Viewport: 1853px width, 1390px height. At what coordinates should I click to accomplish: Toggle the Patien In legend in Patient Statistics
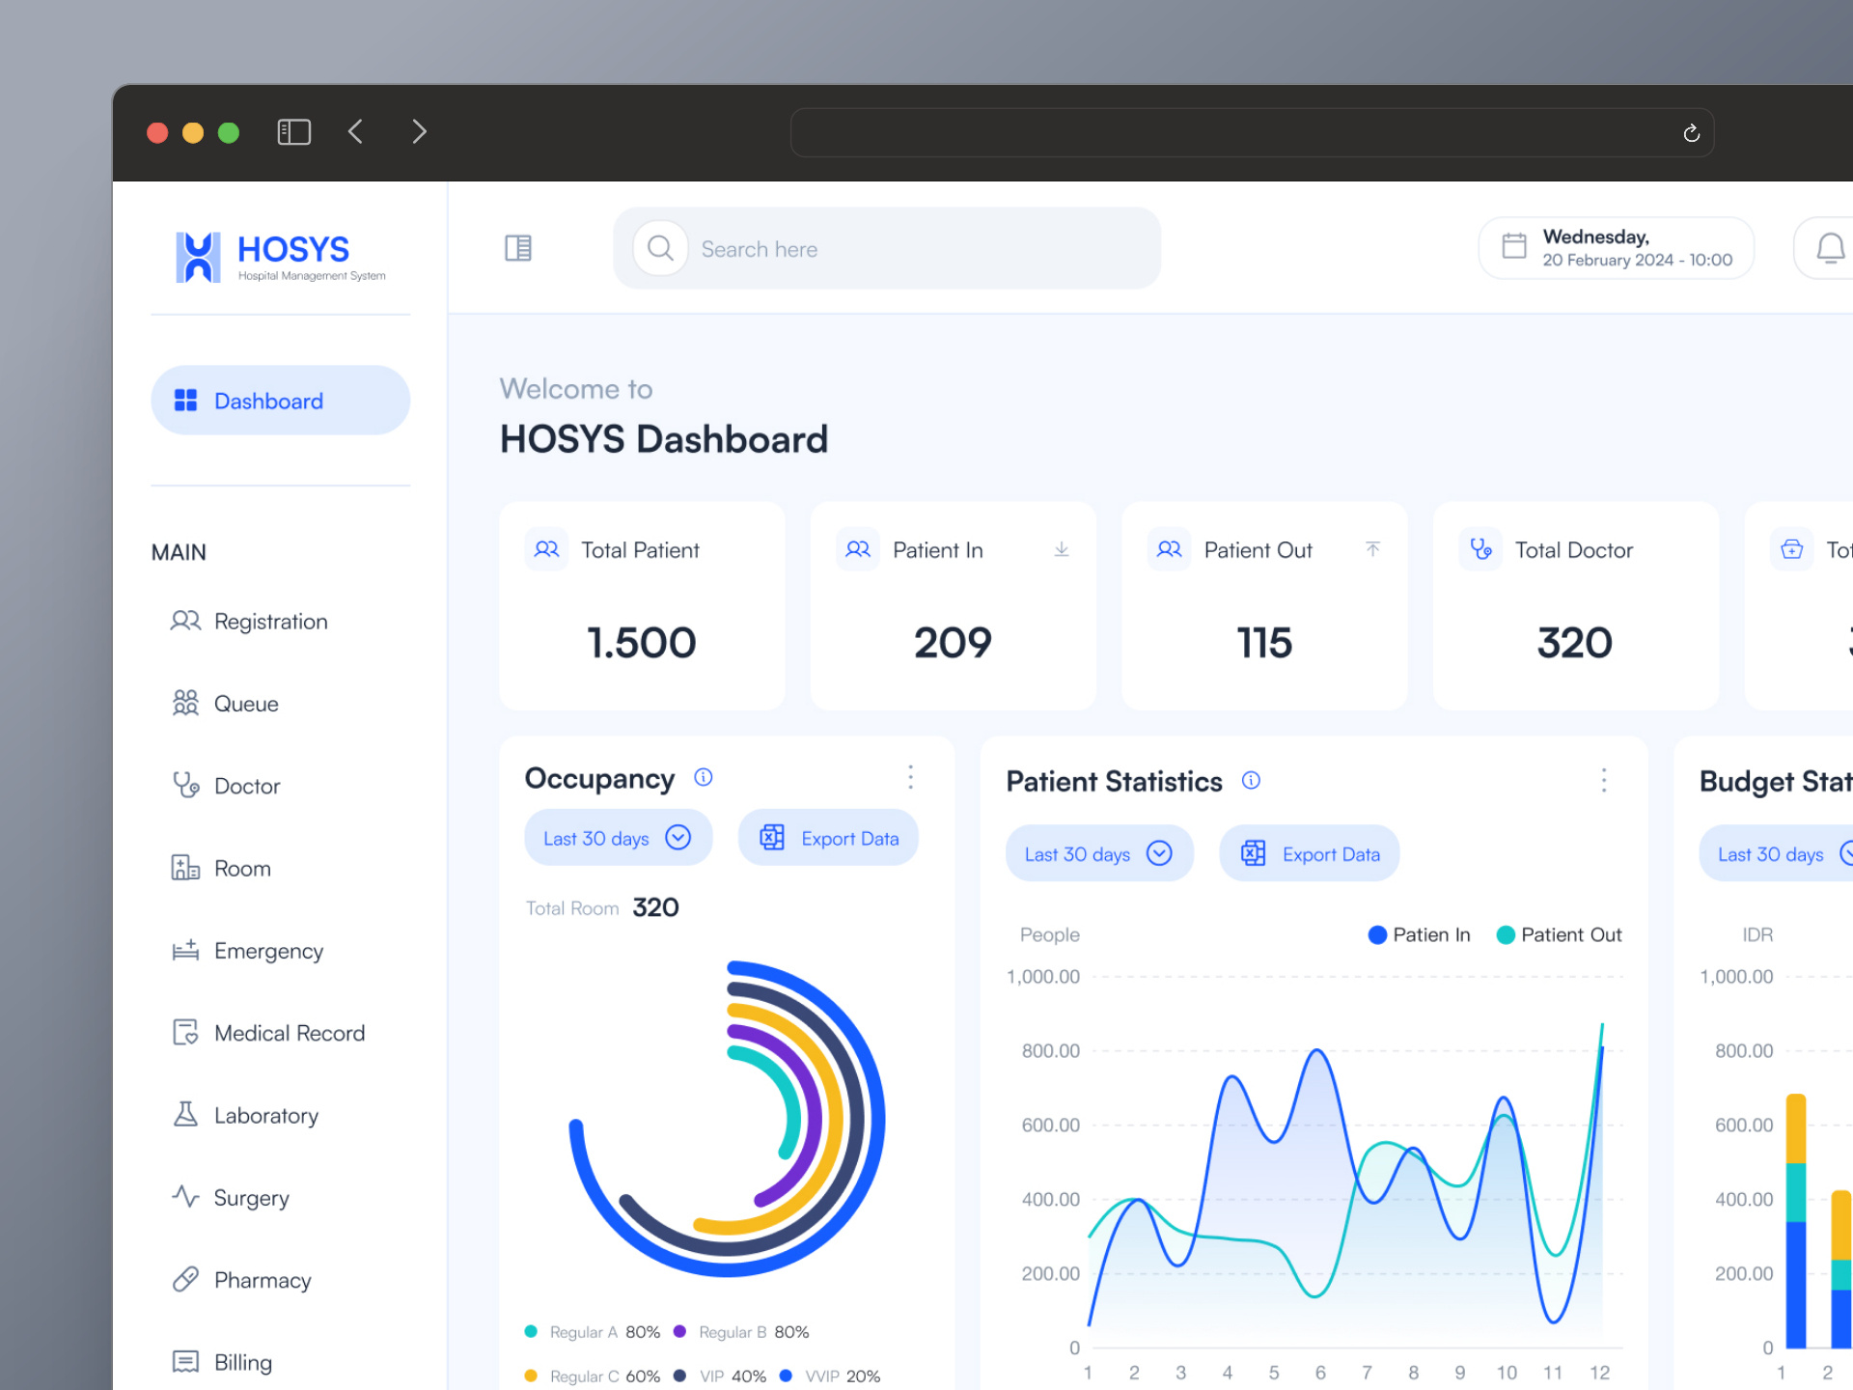tap(1418, 934)
